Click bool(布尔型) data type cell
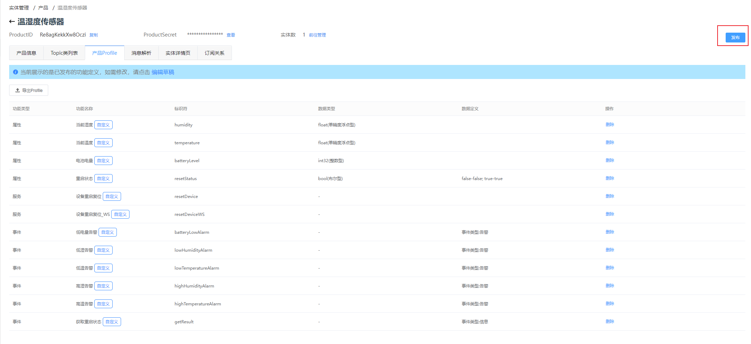This screenshot has height=344, width=751. coord(330,179)
